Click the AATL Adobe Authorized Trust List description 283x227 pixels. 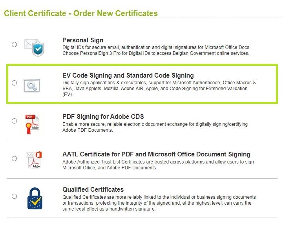pos(158,165)
